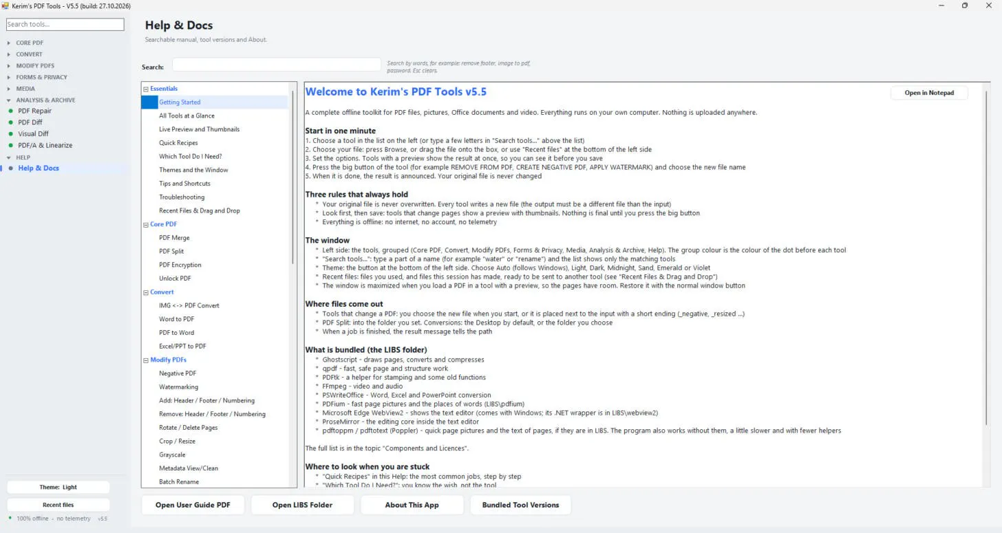The image size is (1002, 533).
Task: Change theme with Theme: Light button
Action: [x=58, y=487]
